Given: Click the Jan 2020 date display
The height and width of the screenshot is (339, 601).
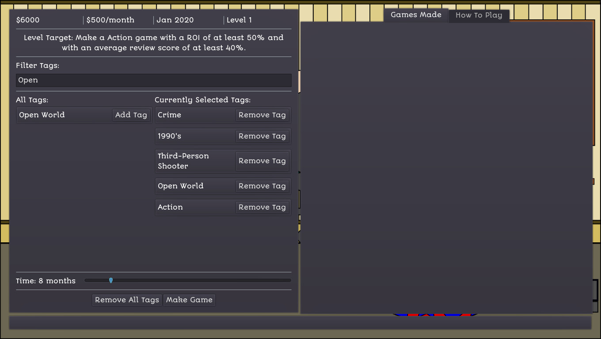Looking at the screenshot, I should 175,20.
